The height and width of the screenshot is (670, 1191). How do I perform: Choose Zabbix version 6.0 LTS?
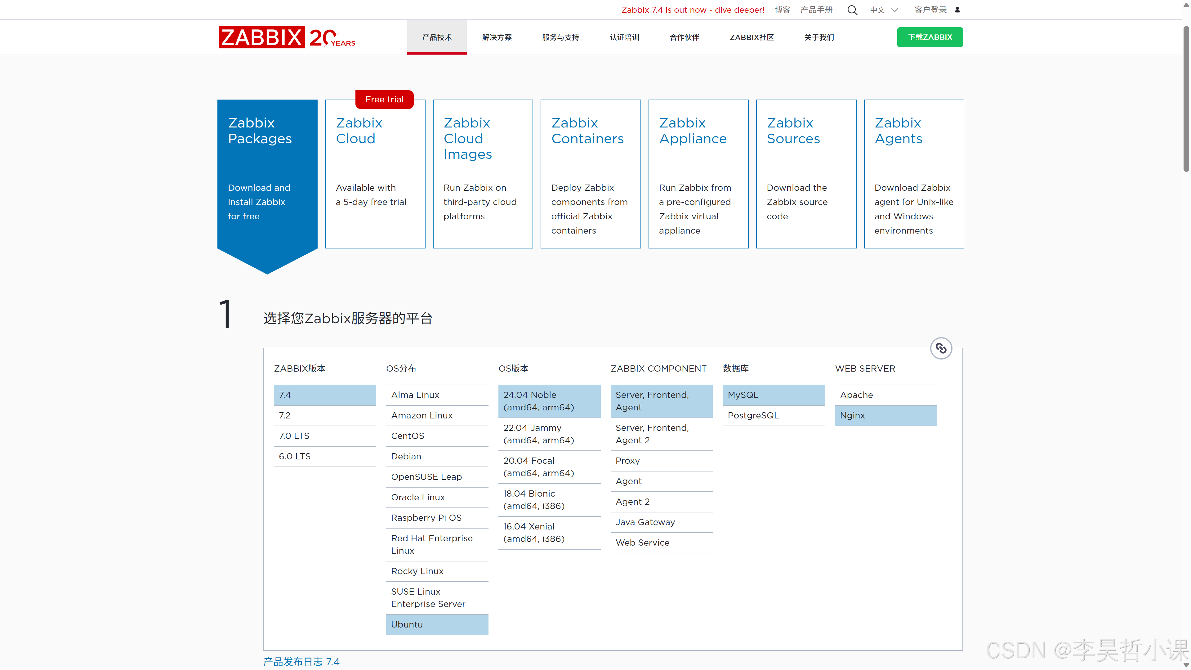324,456
